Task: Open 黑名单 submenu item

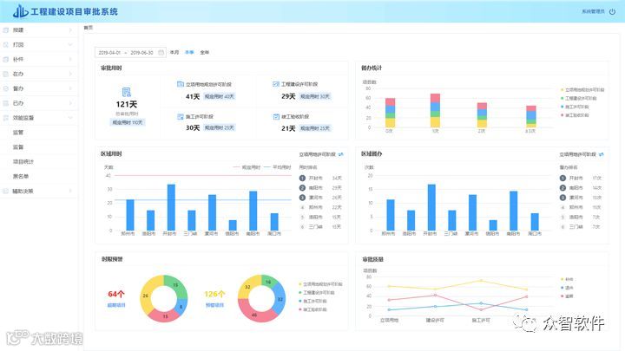Action: [x=21, y=176]
